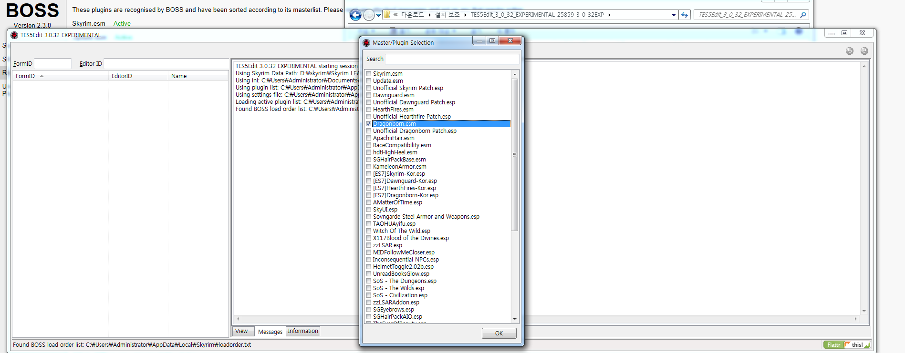The width and height of the screenshot is (905, 353).
Task: Open recent pages dropdown next to forward arrow
Action: pyautogui.click(x=379, y=15)
